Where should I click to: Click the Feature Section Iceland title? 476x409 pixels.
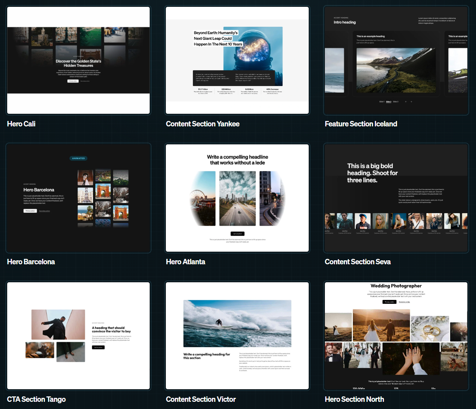point(361,124)
